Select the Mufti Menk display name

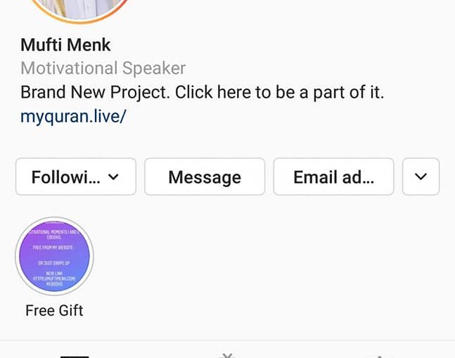click(x=65, y=45)
